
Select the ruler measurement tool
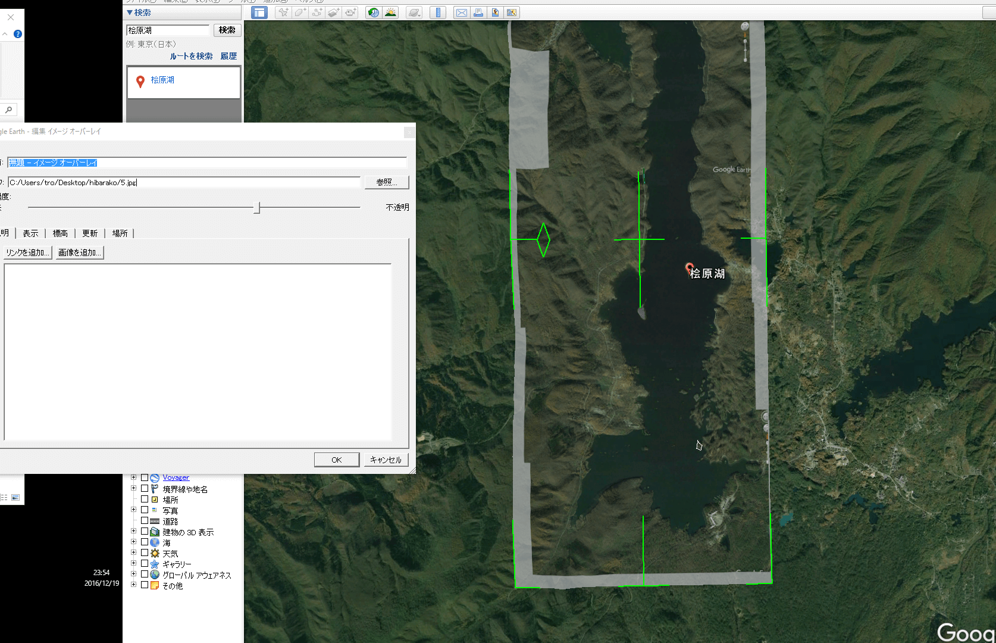438,13
